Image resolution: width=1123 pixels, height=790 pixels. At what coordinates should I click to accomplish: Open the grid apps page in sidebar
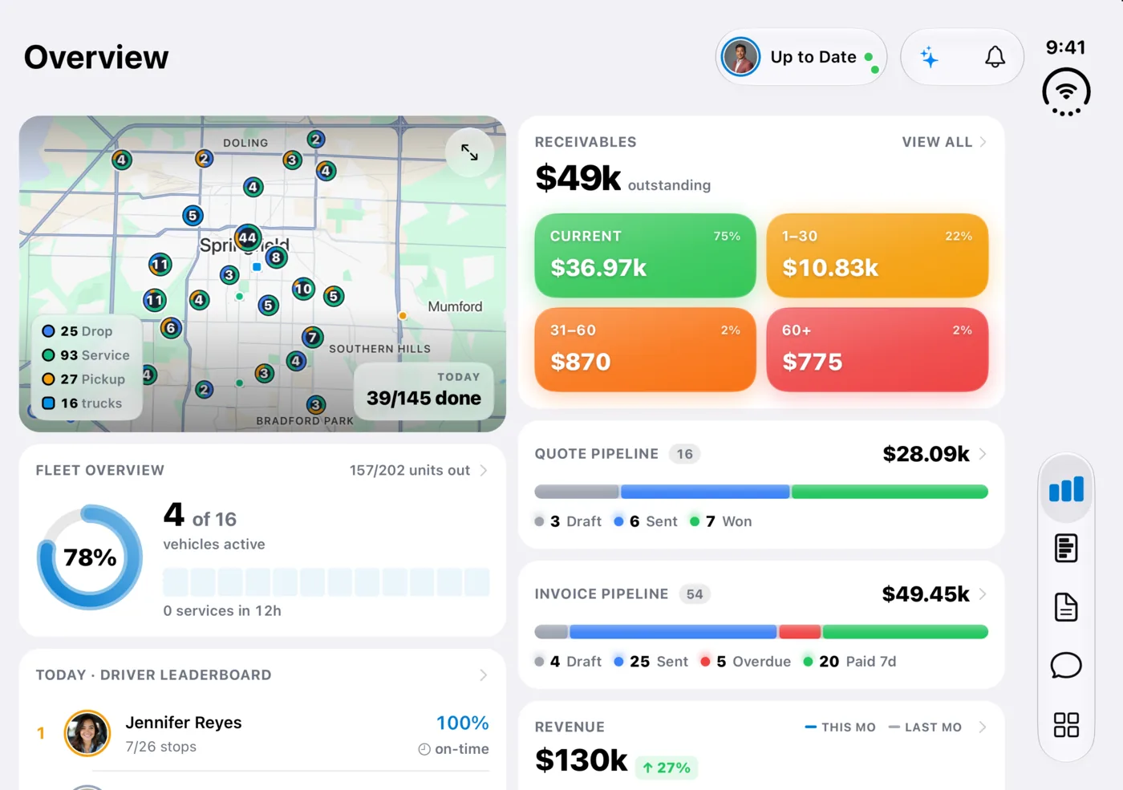[1066, 725]
